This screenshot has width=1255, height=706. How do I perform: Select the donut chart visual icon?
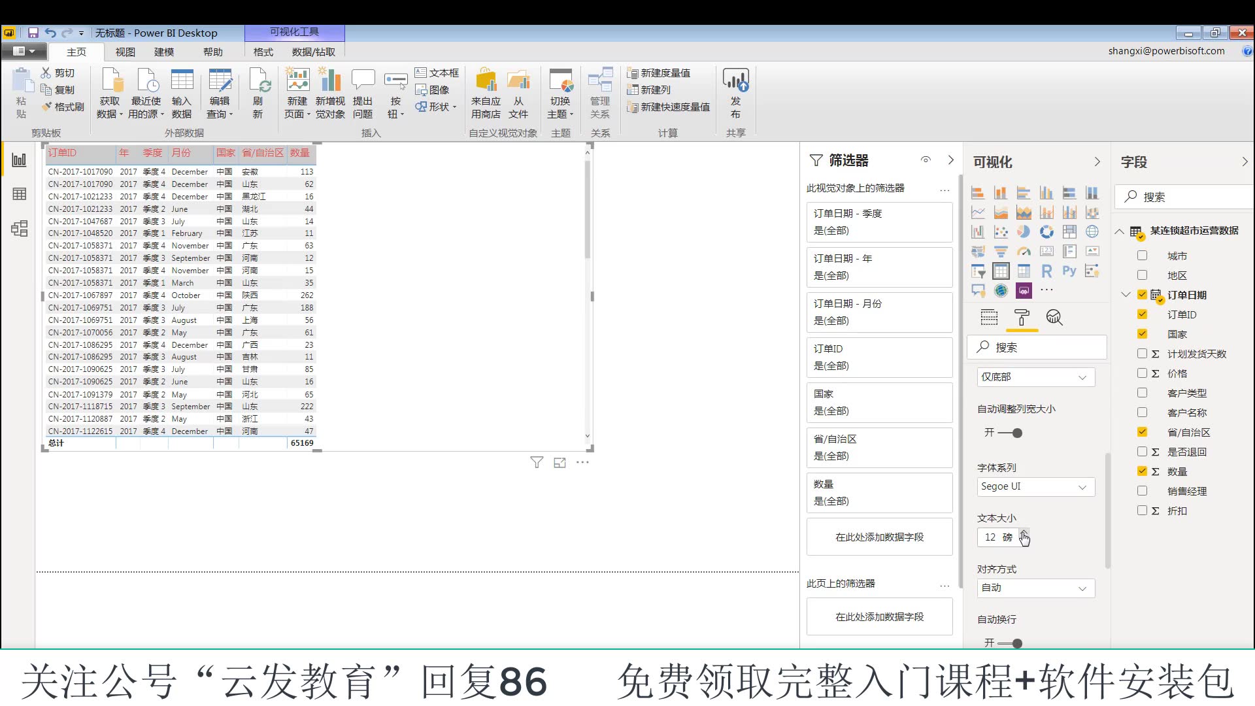(1046, 231)
